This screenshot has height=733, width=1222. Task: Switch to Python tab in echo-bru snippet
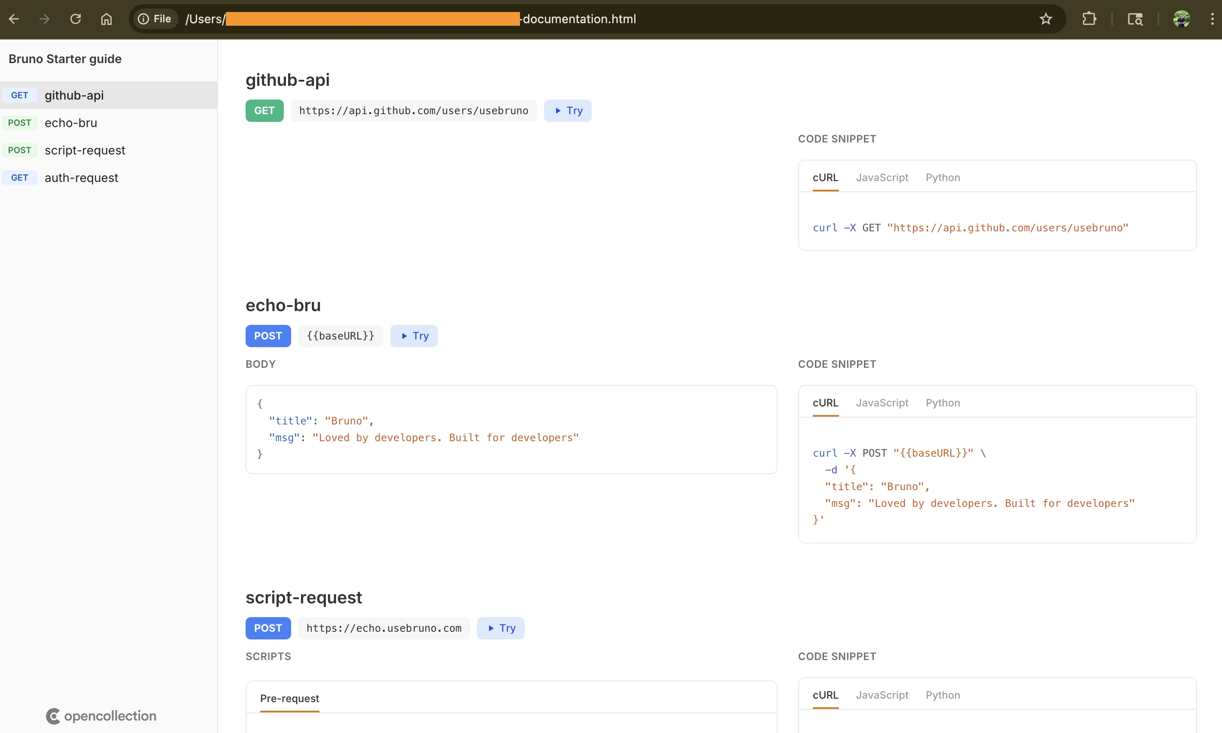(942, 403)
